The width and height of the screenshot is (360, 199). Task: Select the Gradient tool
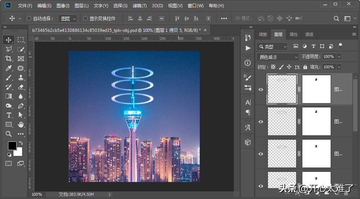pyautogui.click(x=8, y=96)
